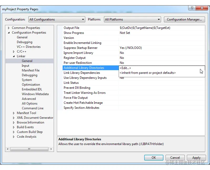This screenshot has height=170, width=210.
Task: Select VC++ Directories tree item
Action: click(29, 47)
